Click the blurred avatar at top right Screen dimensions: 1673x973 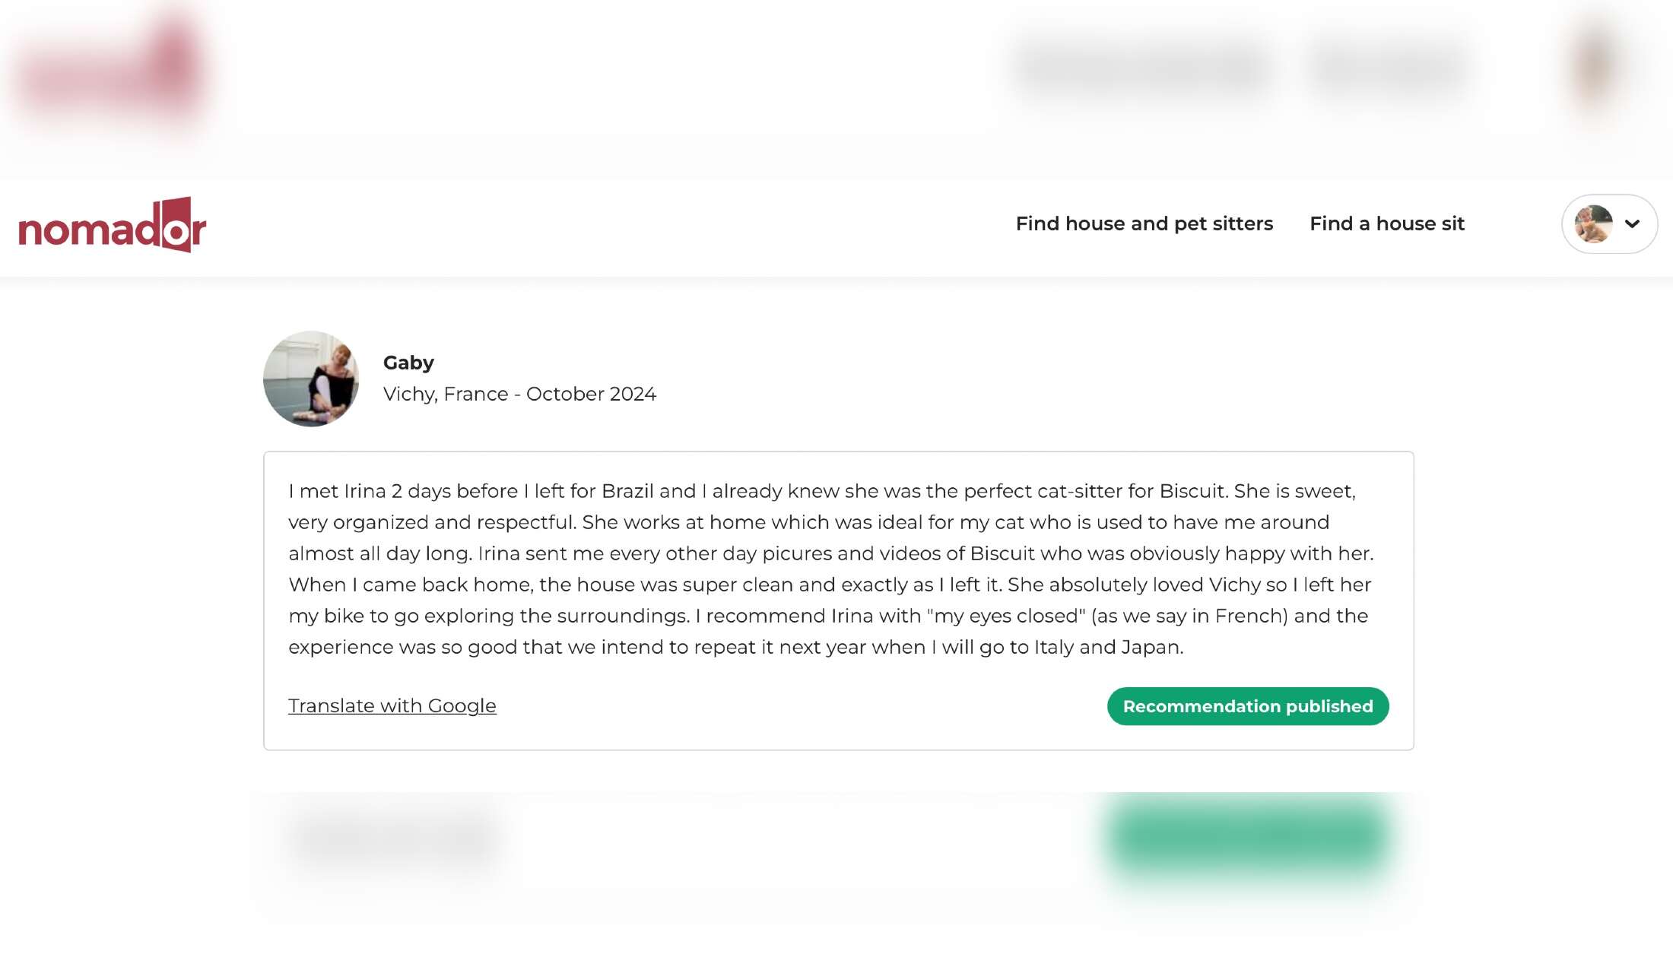click(x=1593, y=67)
